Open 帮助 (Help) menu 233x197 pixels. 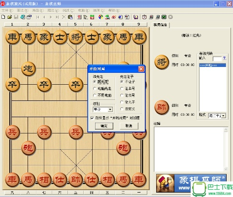point(114,10)
